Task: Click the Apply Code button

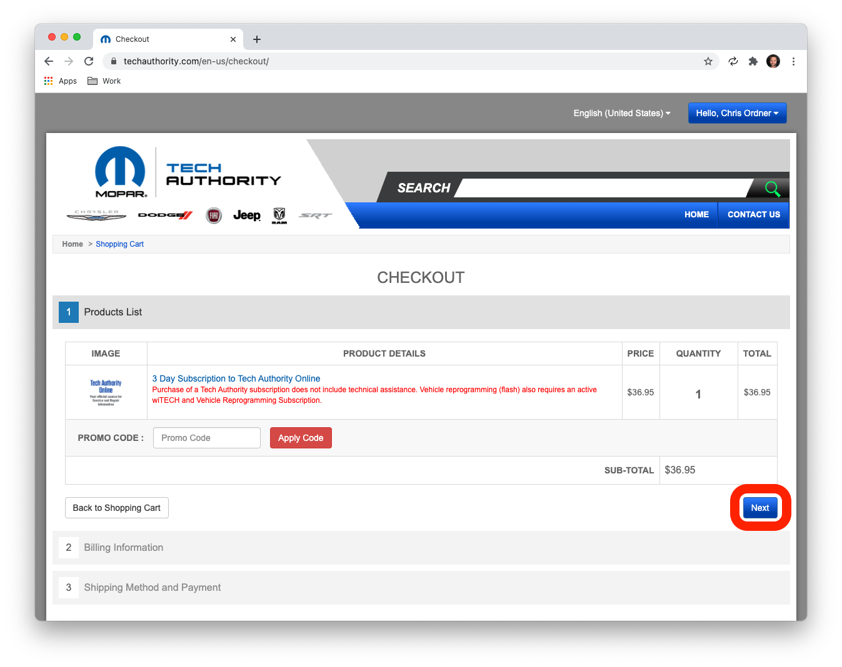Action: [301, 438]
